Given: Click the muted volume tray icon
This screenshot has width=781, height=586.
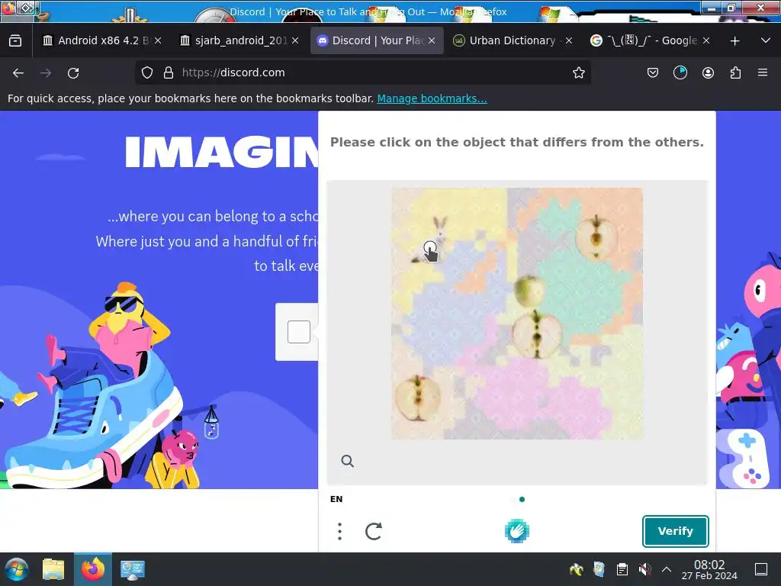Looking at the screenshot, I should pyautogui.click(x=644, y=569).
